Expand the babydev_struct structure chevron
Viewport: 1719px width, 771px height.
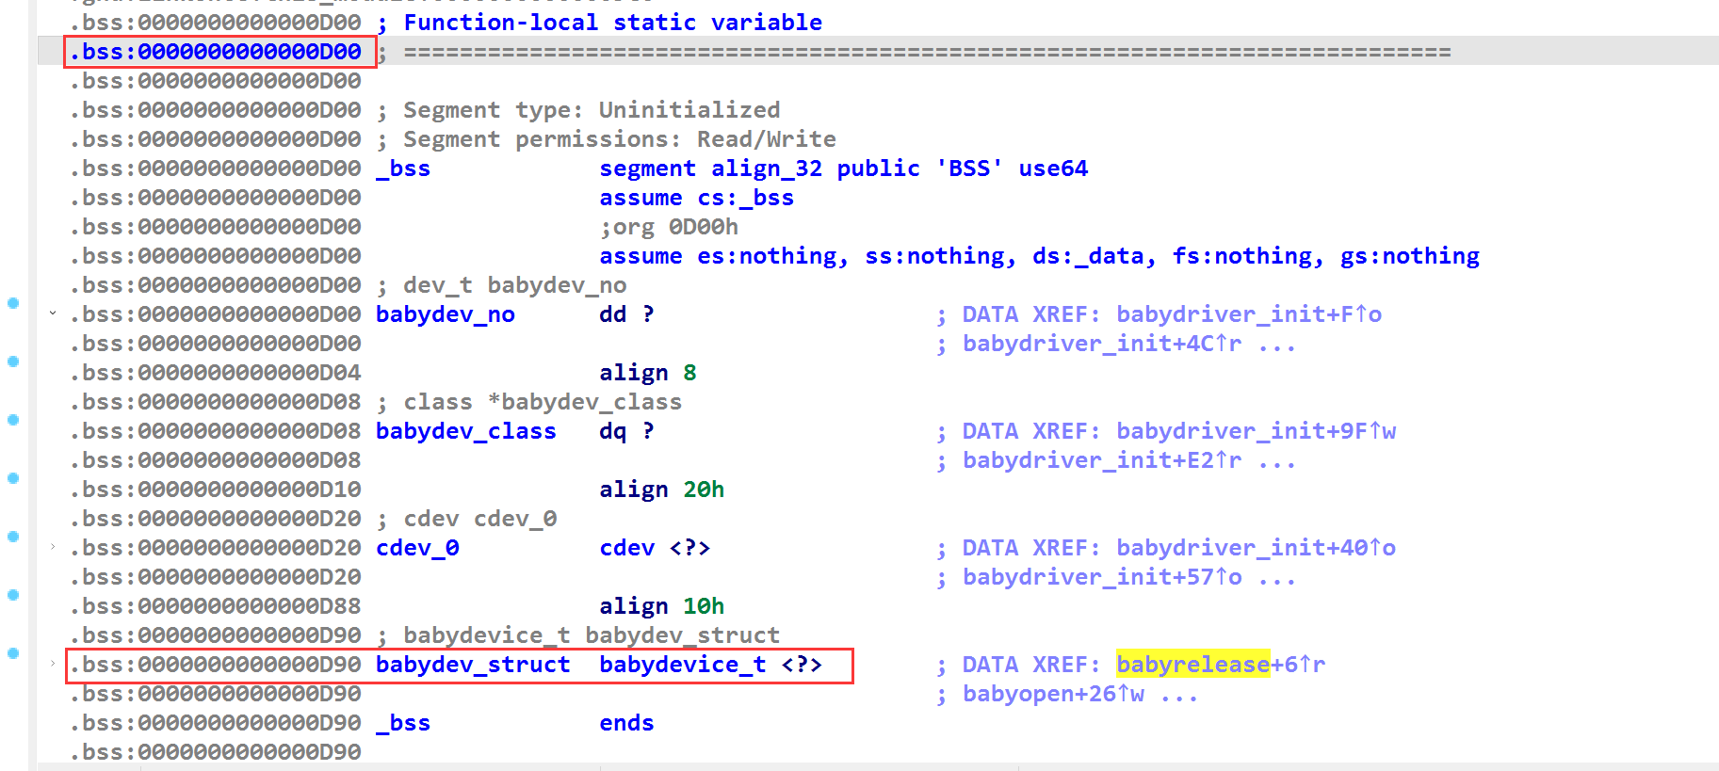[x=53, y=664]
